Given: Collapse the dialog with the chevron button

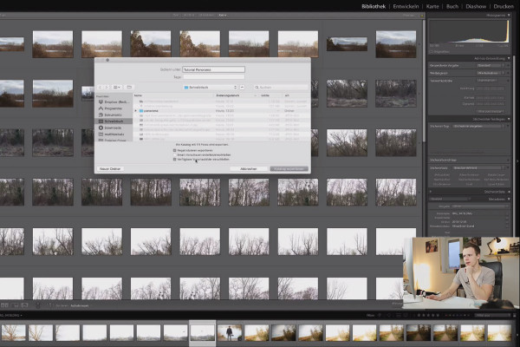Looking at the screenshot, I should click(242, 88).
